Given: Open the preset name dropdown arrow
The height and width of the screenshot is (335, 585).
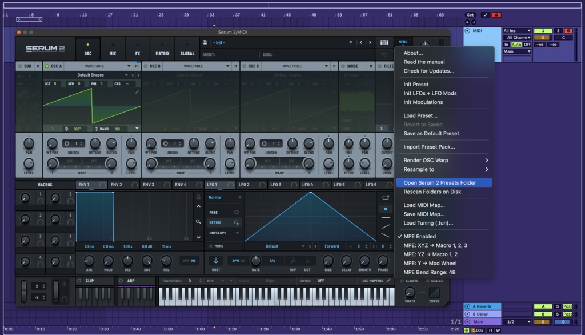Looking at the screenshot, I should [x=351, y=42].
